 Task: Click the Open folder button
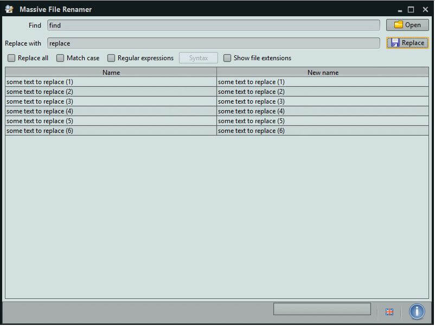(407, 25)
